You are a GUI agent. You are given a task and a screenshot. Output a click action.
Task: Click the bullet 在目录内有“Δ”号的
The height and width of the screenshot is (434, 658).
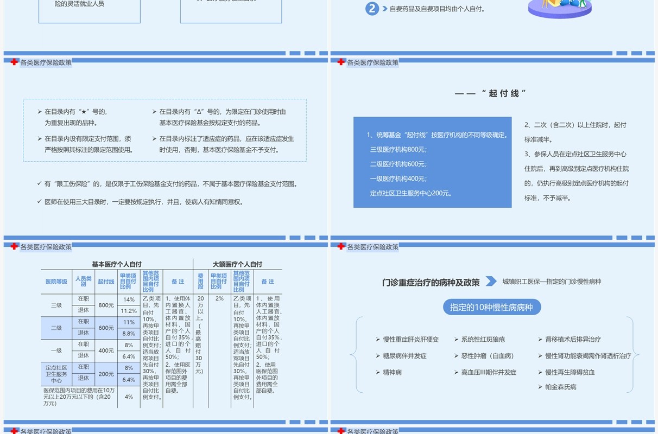click(219, 117)
